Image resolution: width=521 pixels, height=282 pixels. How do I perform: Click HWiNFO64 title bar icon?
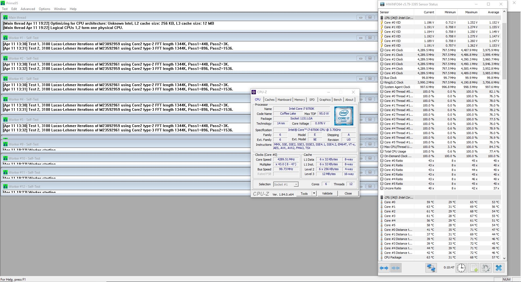pos(382,4)
